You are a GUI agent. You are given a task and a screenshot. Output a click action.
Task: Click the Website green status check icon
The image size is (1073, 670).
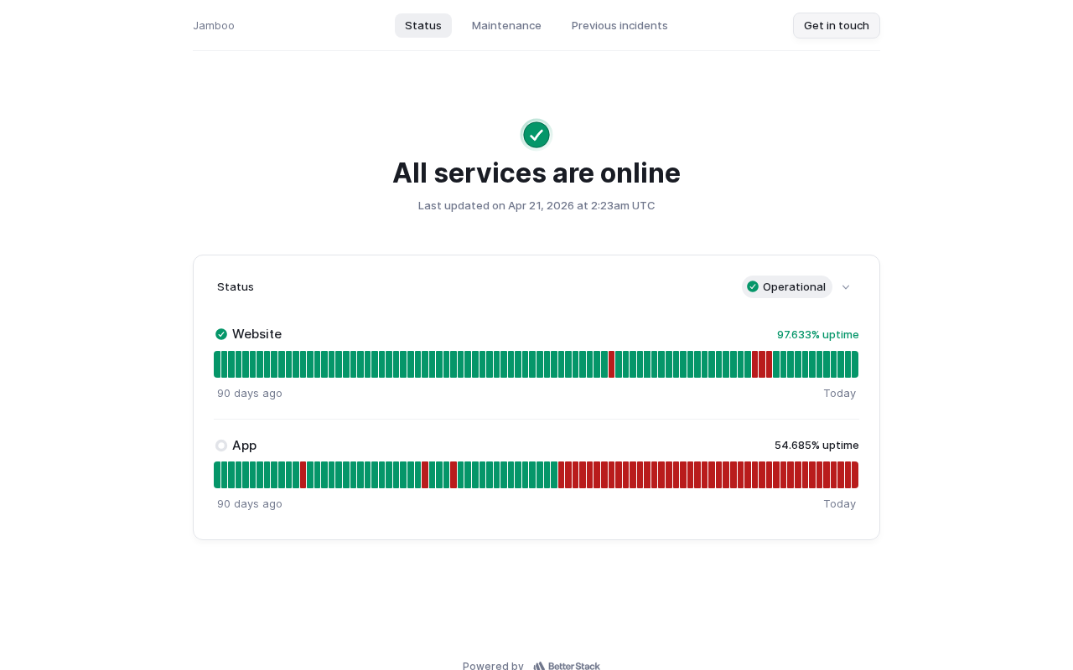221,334
